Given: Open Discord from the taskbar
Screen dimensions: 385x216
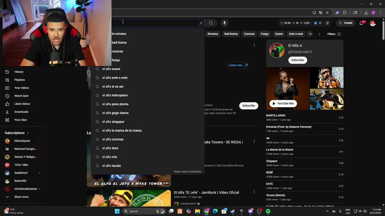Looking at the screenshot, I should pos(251,211).
